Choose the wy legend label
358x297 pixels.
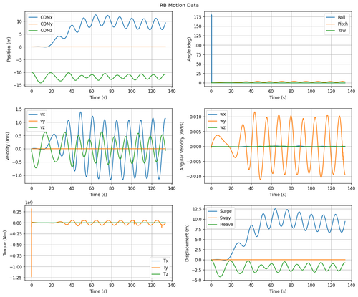click(223, 121)
